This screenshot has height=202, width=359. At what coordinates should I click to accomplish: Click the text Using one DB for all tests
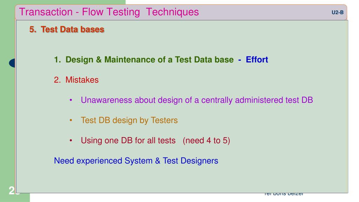128,140
